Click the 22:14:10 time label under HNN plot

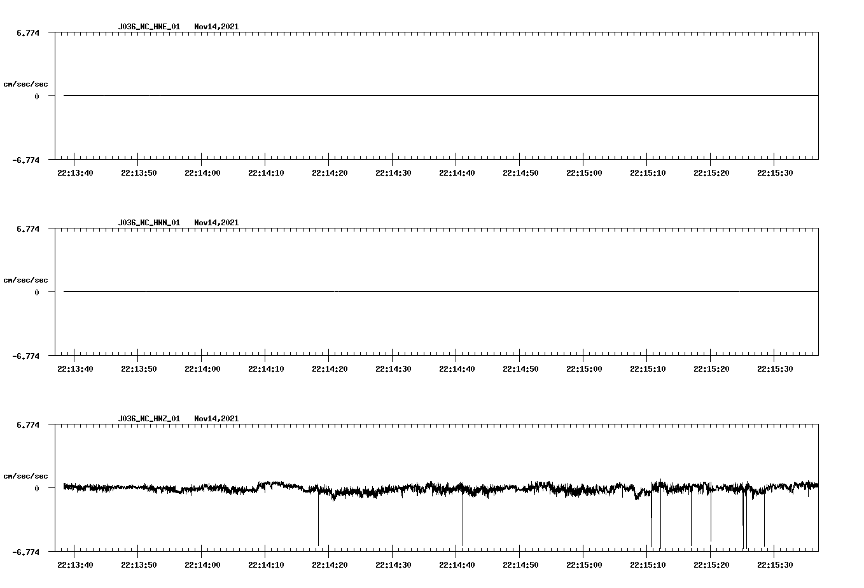pos(266,369)
